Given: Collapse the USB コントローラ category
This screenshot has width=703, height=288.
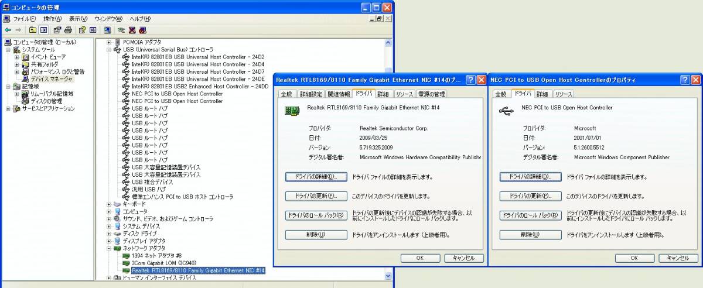Looking at the screenshot, I should click(x=109, y=50).
